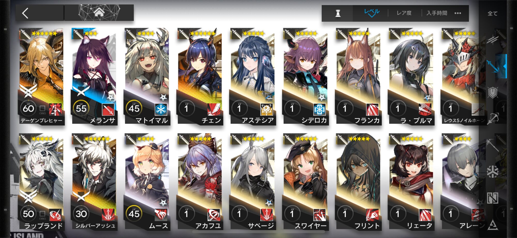Sort operators by 入手時間
This screenshot has height=238, width=517.
click(437, 13)
